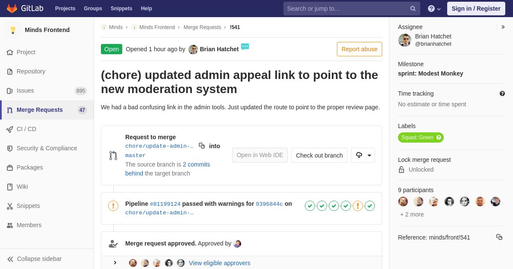
Task: Open Packages in the sidebar
Action: coord(47,167)
